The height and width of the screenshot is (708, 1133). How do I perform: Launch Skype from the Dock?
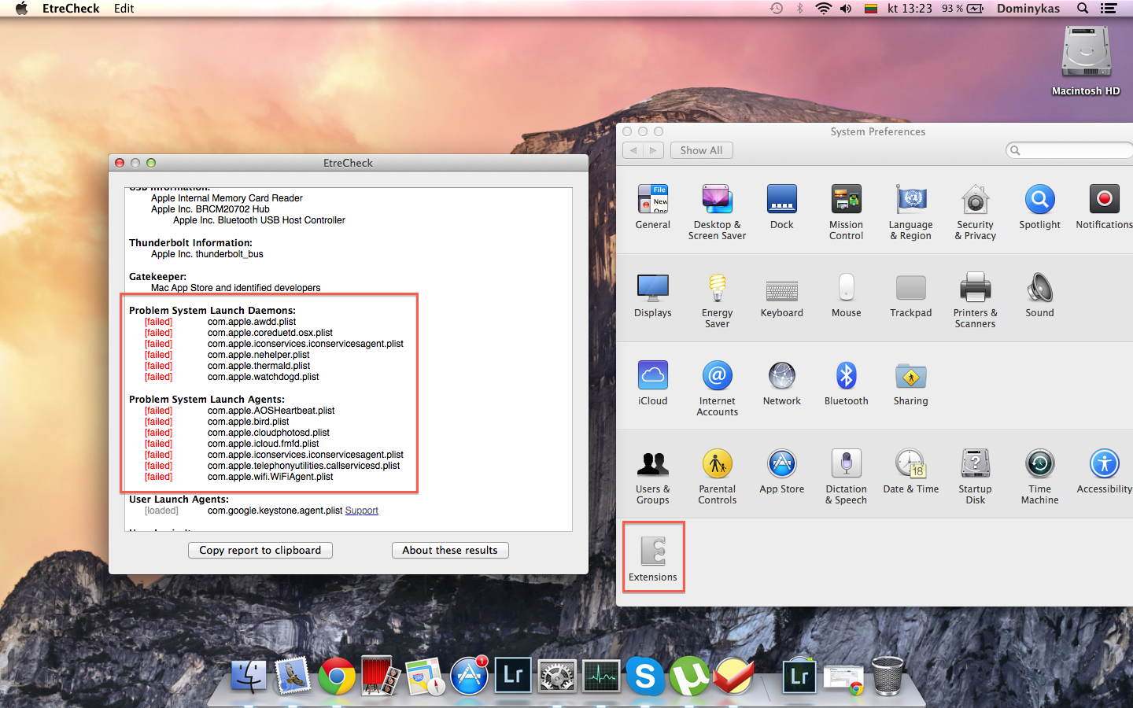coord(645,676)
